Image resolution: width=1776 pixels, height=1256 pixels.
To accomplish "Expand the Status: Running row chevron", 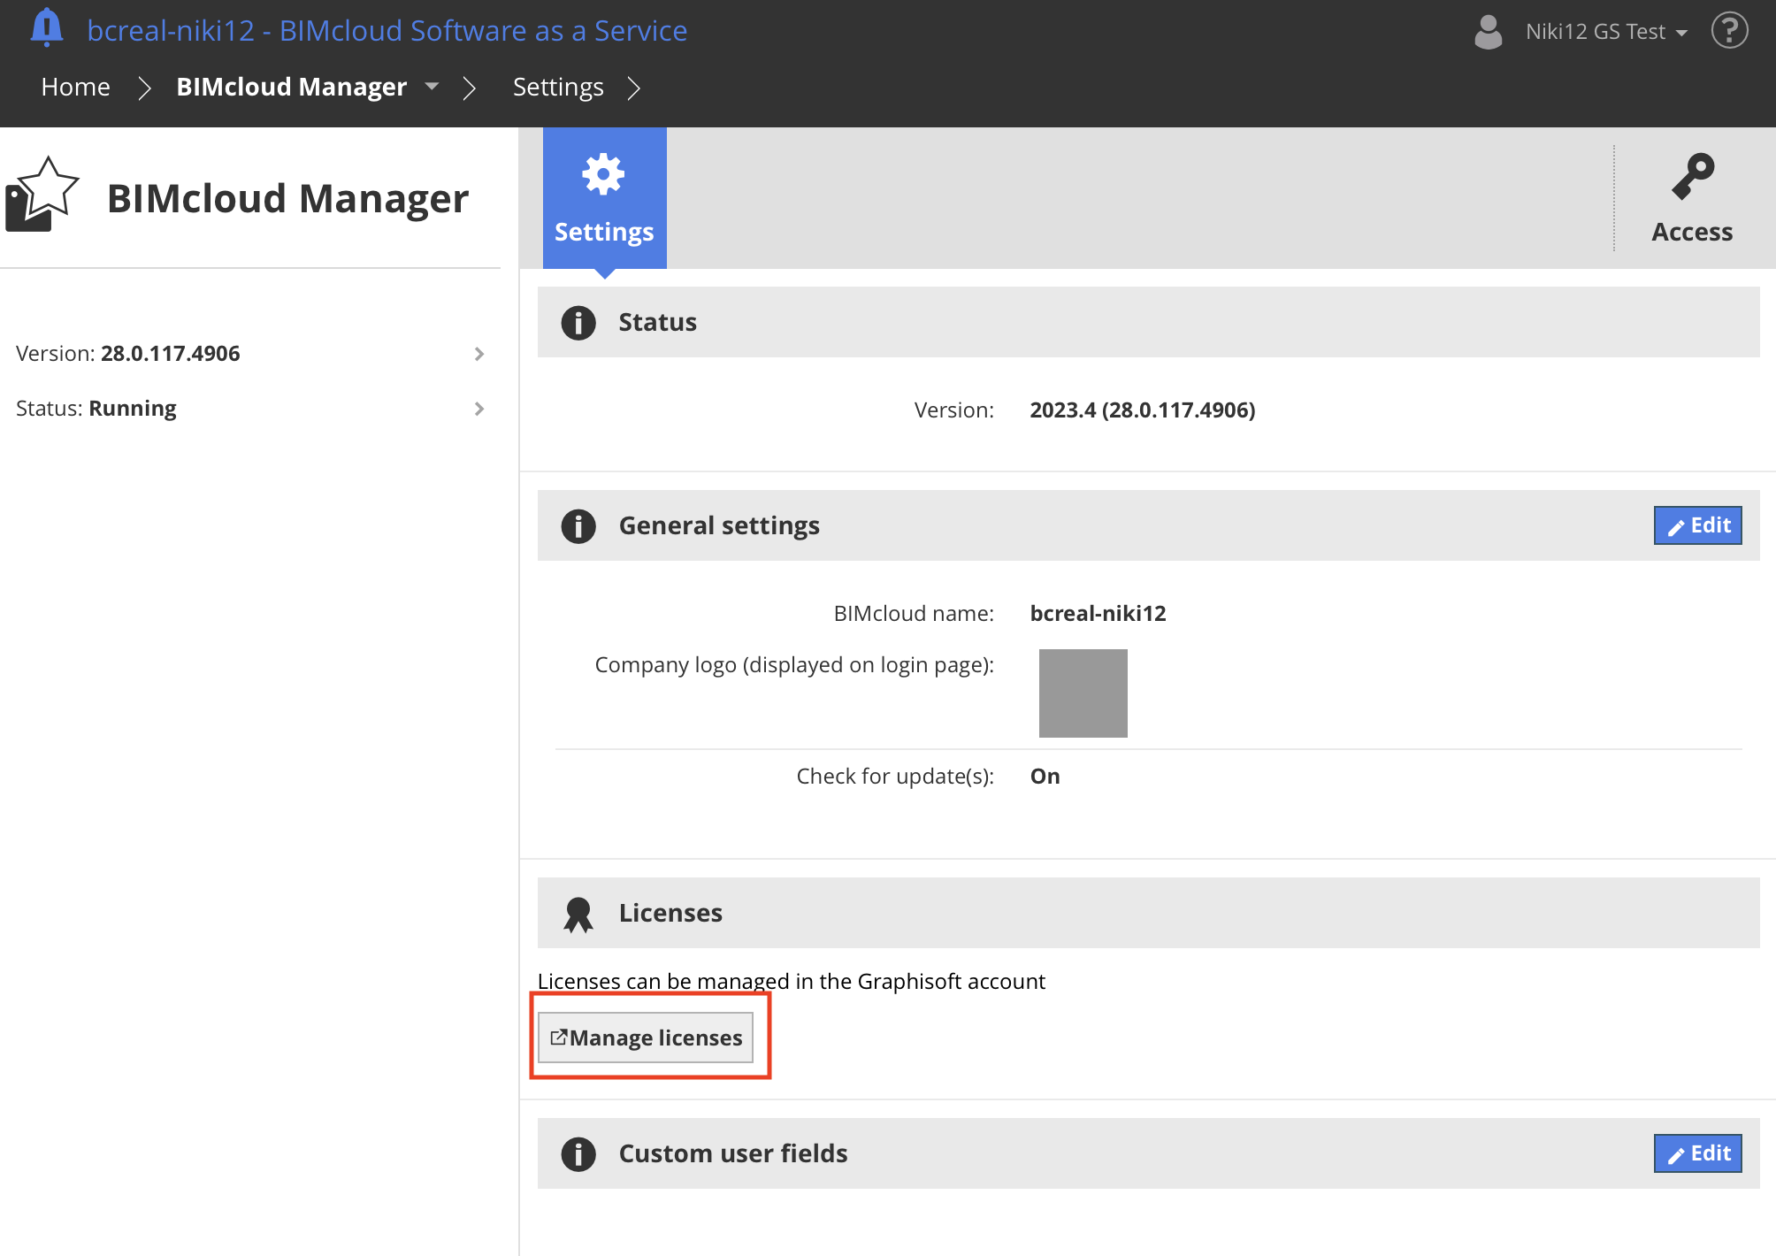I will coord(479,409).
